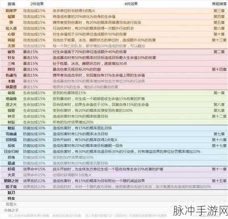This screenshot has height=219, width=228.
Task: Select the '第十四章' chapter cell
Action: [x=219, y=69]
